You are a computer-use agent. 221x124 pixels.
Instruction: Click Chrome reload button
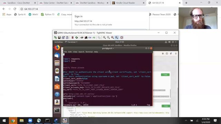15,9
